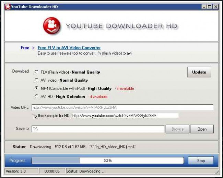Stop the current download
This screenshot has height=178, width=223.
[x=201, y=161]
